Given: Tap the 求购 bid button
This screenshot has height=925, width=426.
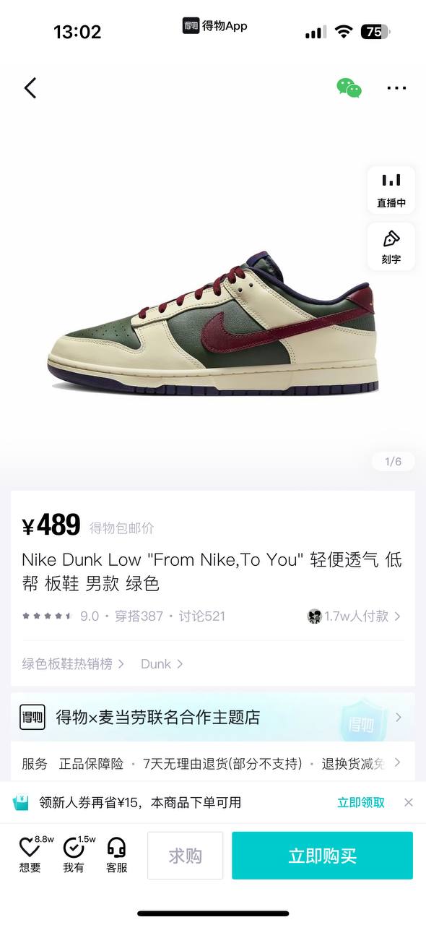Looking at the screenshot, I should pyautogui.click(x=185, y=856).
